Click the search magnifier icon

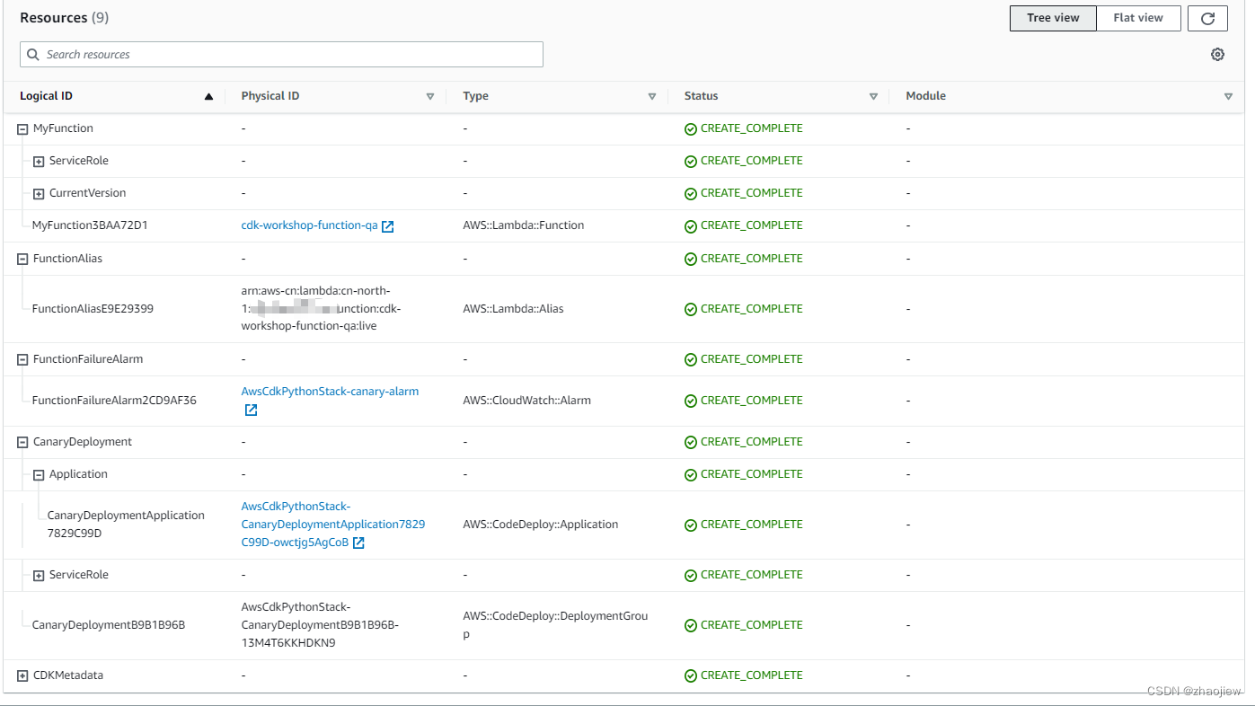click(x=33, y=55)
